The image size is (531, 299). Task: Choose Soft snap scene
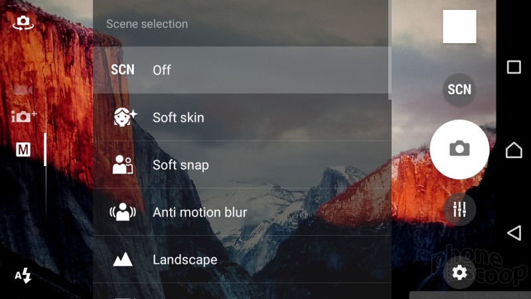[242, 165]
